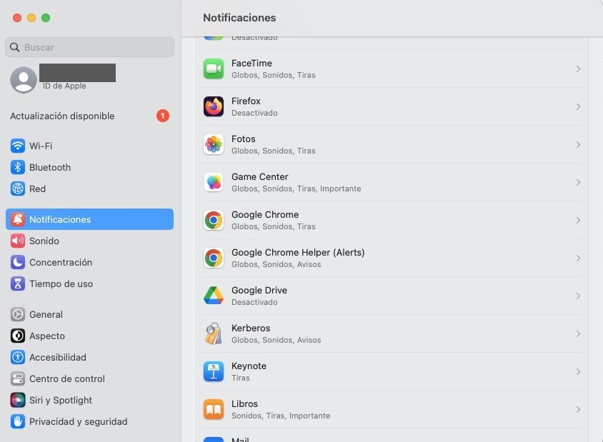Click the yellow minimize window button
This screenshot has width=603, height=442.
(31, 18)
